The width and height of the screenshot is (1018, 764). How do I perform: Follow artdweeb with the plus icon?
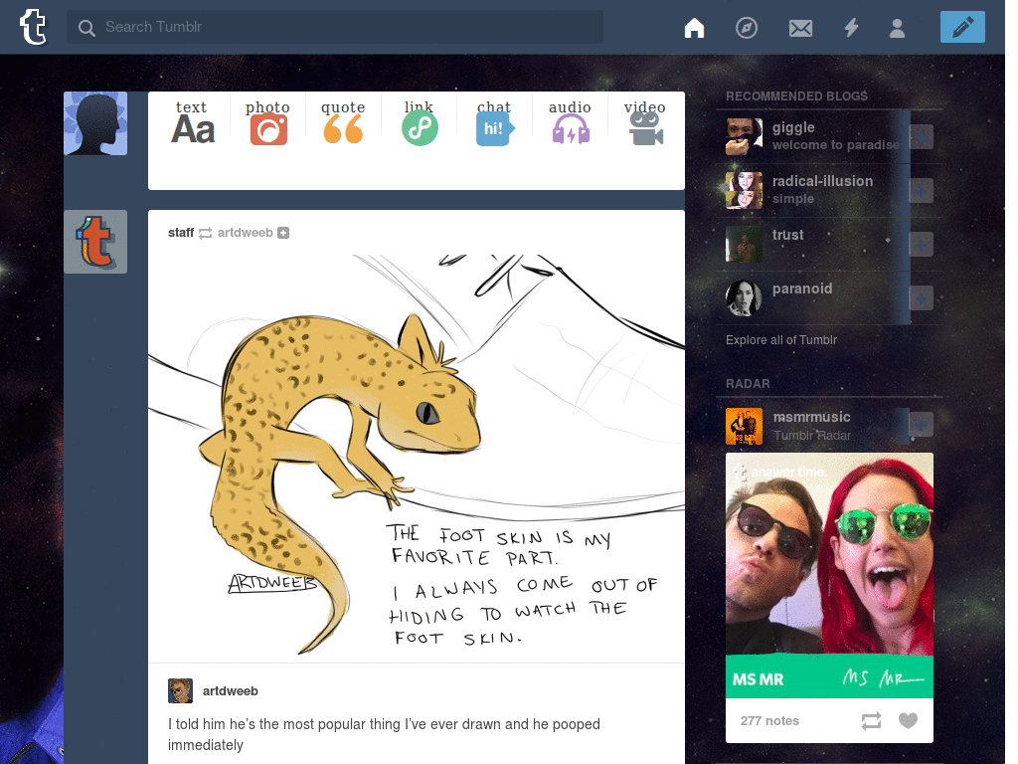283,233
